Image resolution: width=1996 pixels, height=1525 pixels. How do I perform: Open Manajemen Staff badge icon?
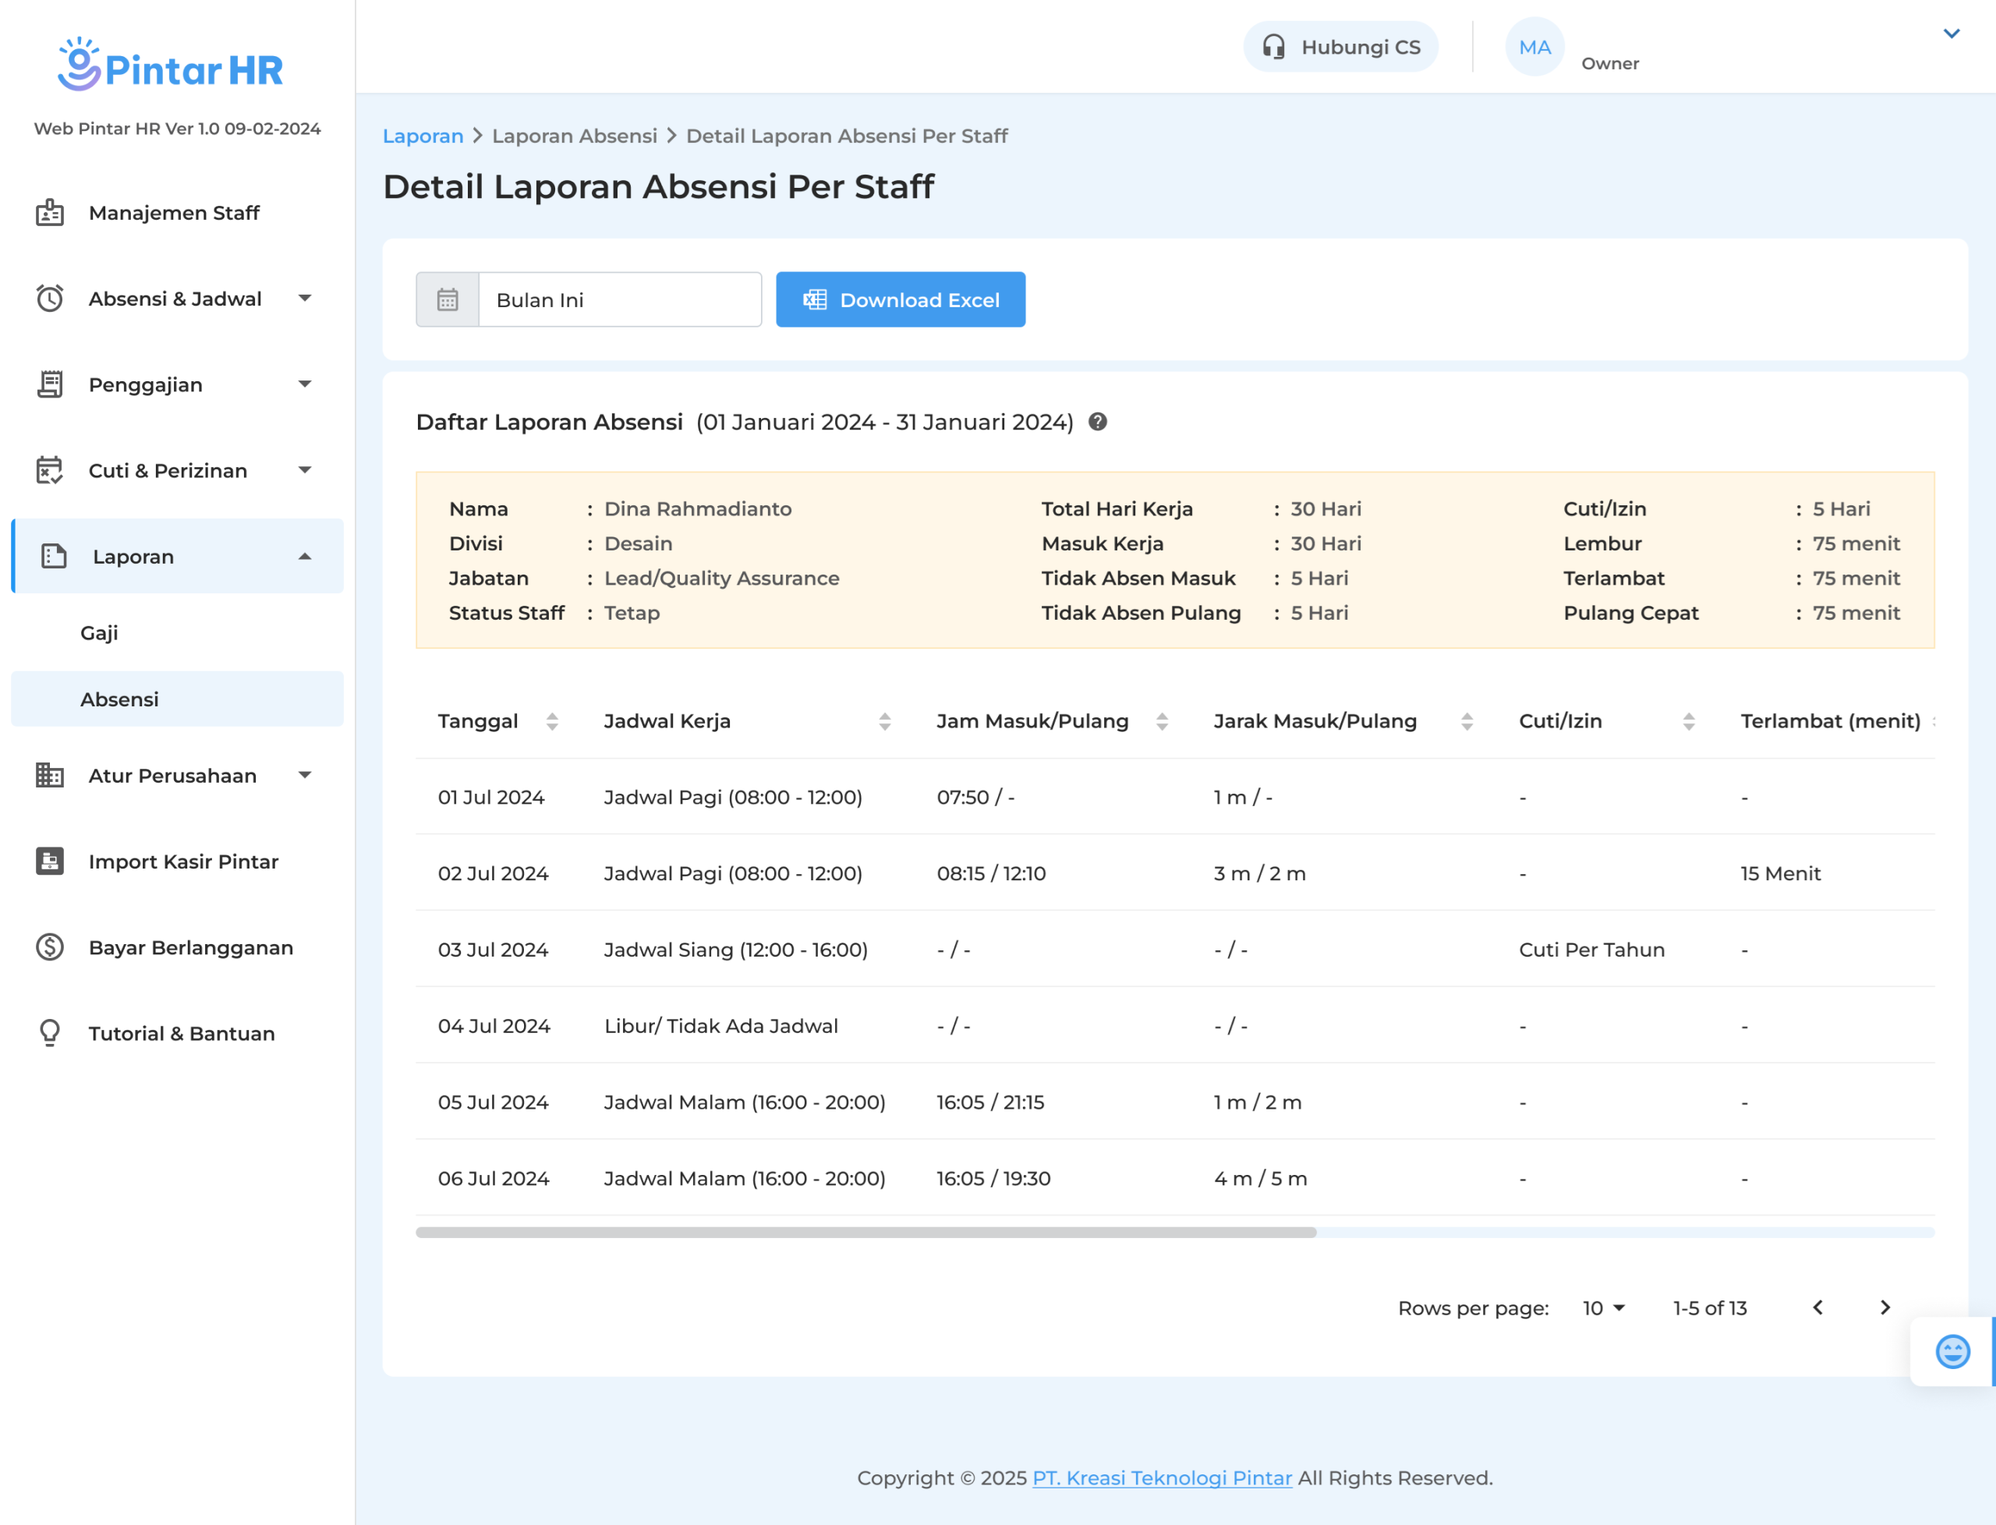pos(50,214)
